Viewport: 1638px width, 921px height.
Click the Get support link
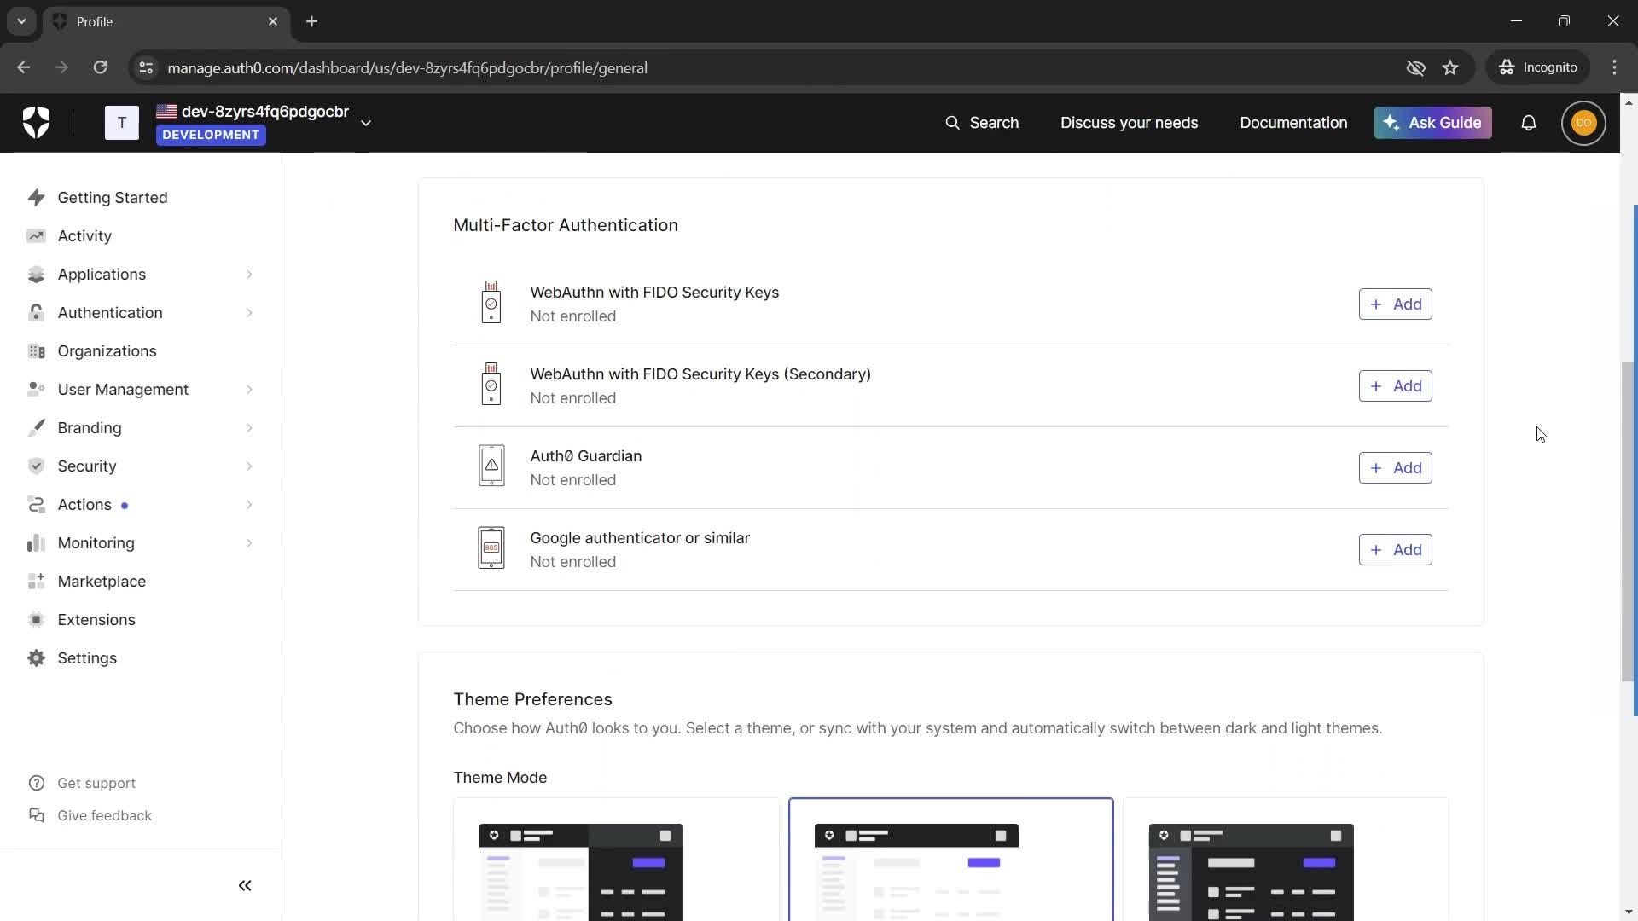96,783
